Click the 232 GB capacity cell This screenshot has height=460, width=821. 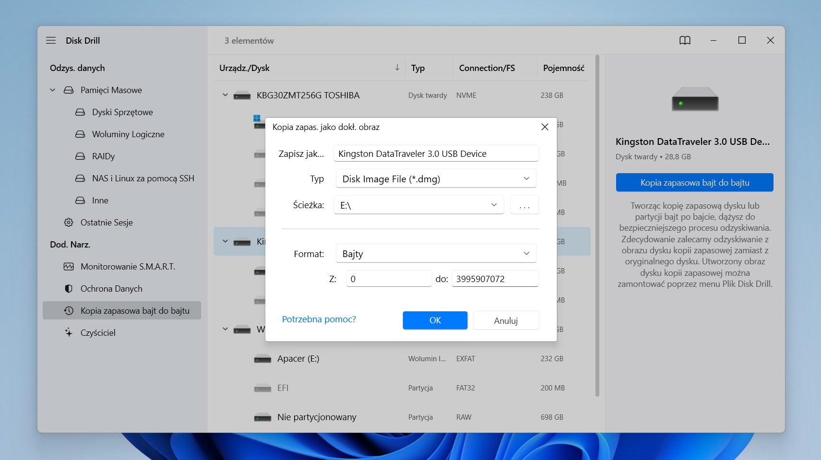point(552,359)
